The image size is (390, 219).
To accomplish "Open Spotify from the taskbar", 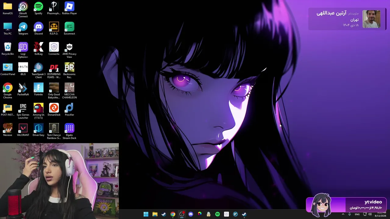I will pos(218,214).
